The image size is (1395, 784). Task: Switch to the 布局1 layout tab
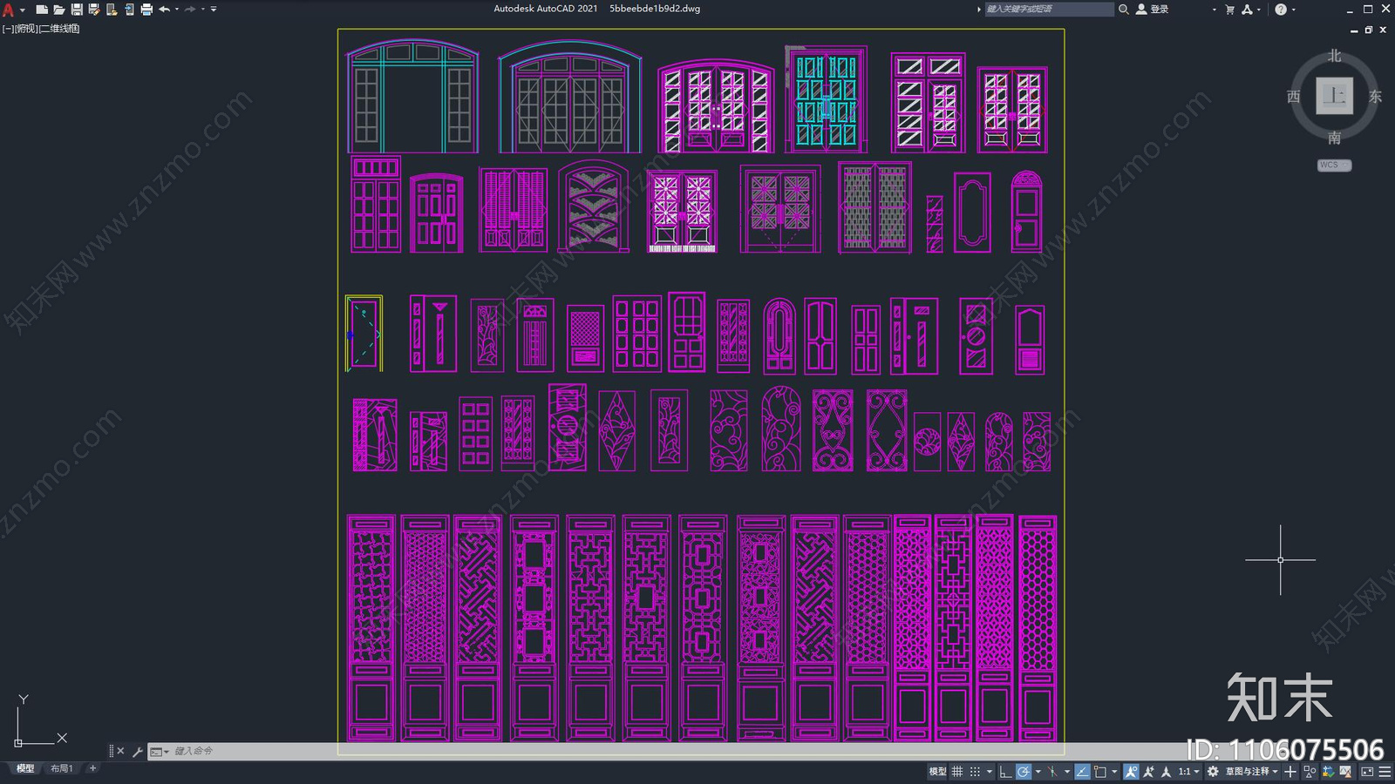point(61,768)
